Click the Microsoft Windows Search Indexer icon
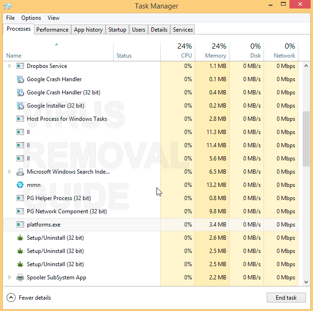The image size is (313, 311). [x=20, y=172]
